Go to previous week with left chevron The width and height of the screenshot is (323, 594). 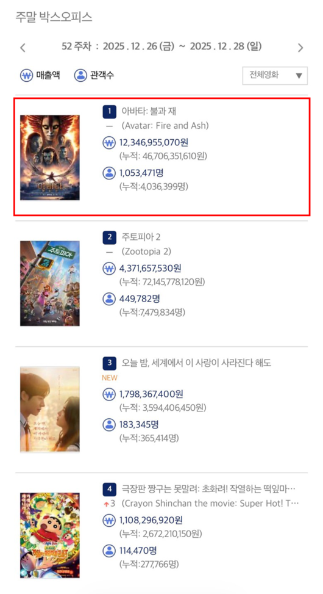coord(23,48)
